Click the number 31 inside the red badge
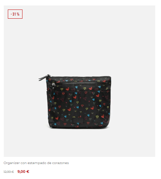161x179 pixels. tap(14, 14)
